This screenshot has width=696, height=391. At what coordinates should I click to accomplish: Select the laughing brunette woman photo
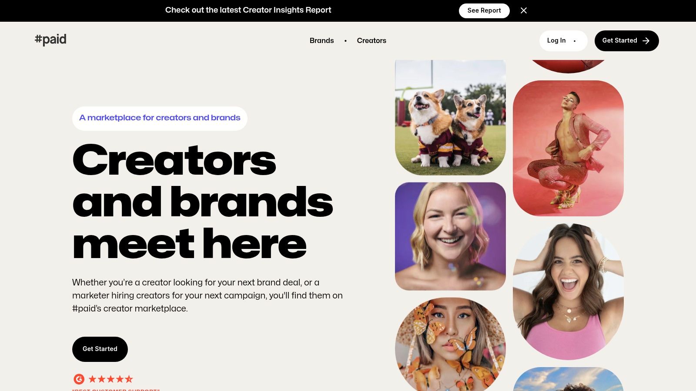coord(568,292)
